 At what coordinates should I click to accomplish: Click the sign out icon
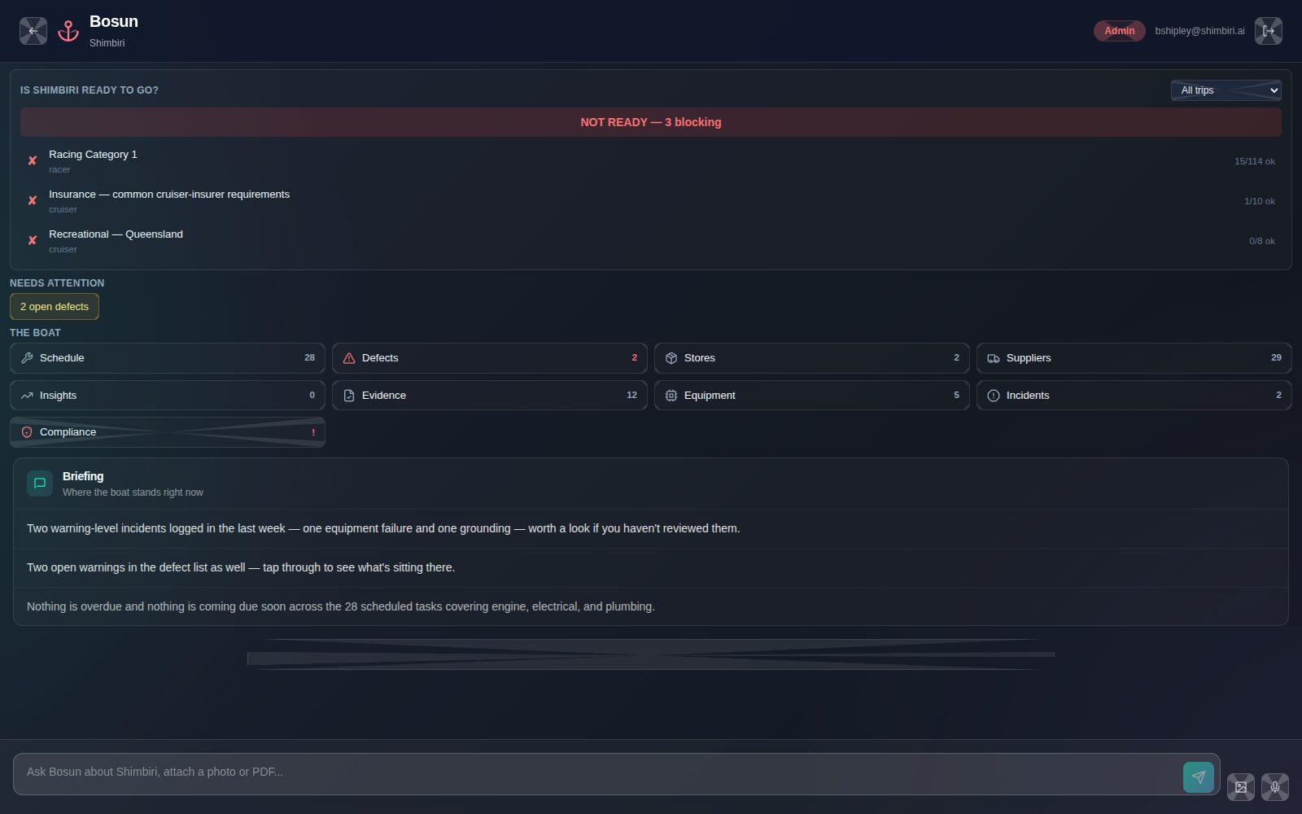click(x=1268, y=31)
